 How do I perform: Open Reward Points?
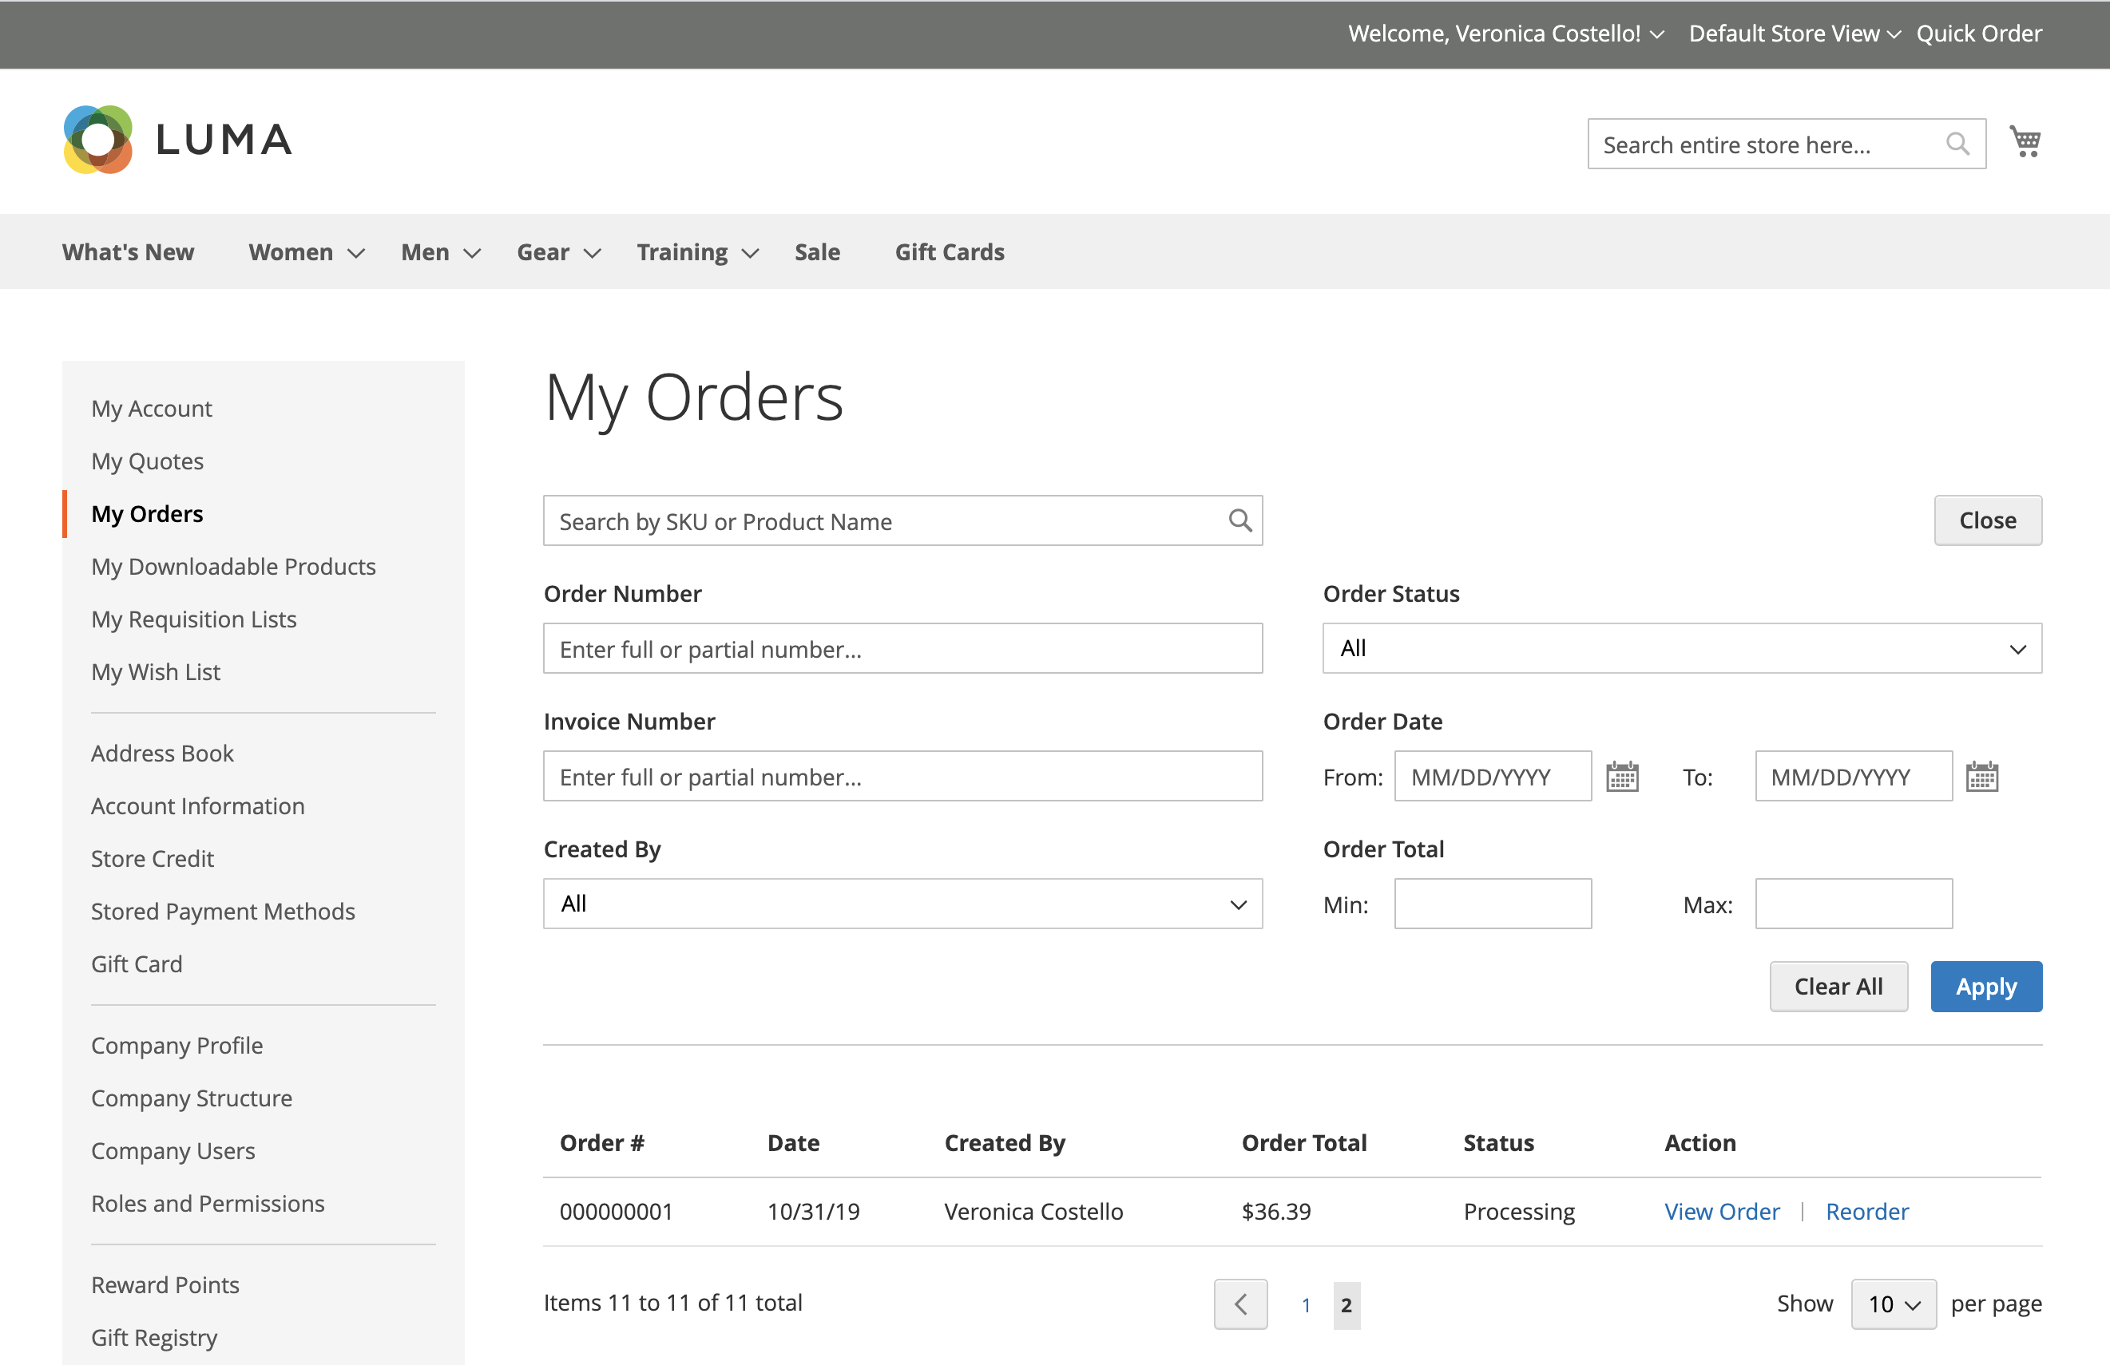point(165,1285)
